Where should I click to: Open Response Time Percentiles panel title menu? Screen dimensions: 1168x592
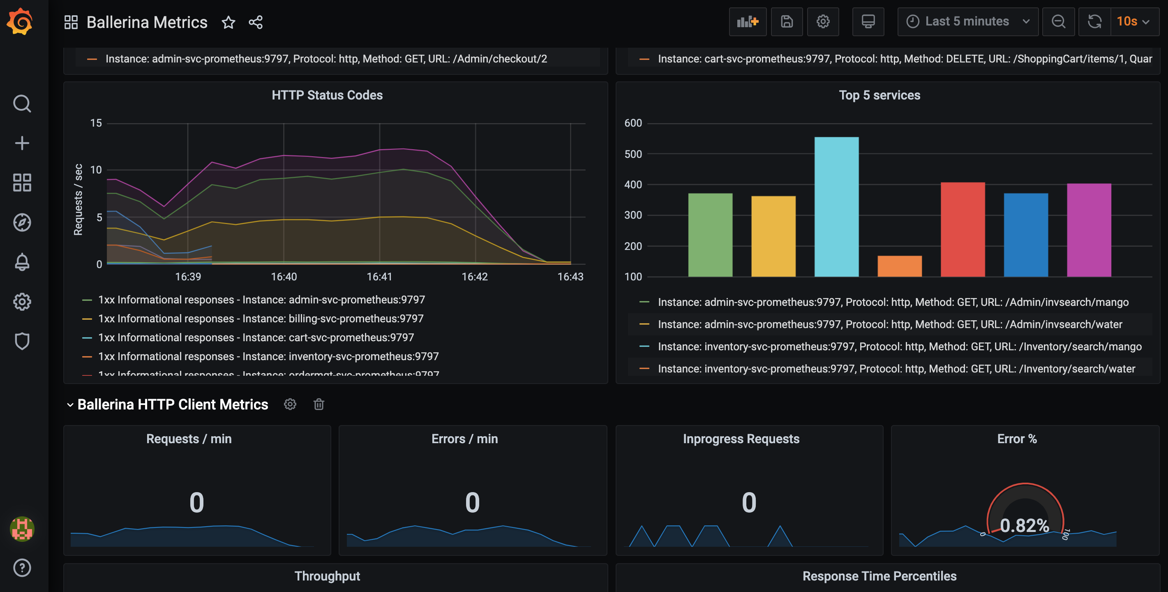[x=879, y=576]
